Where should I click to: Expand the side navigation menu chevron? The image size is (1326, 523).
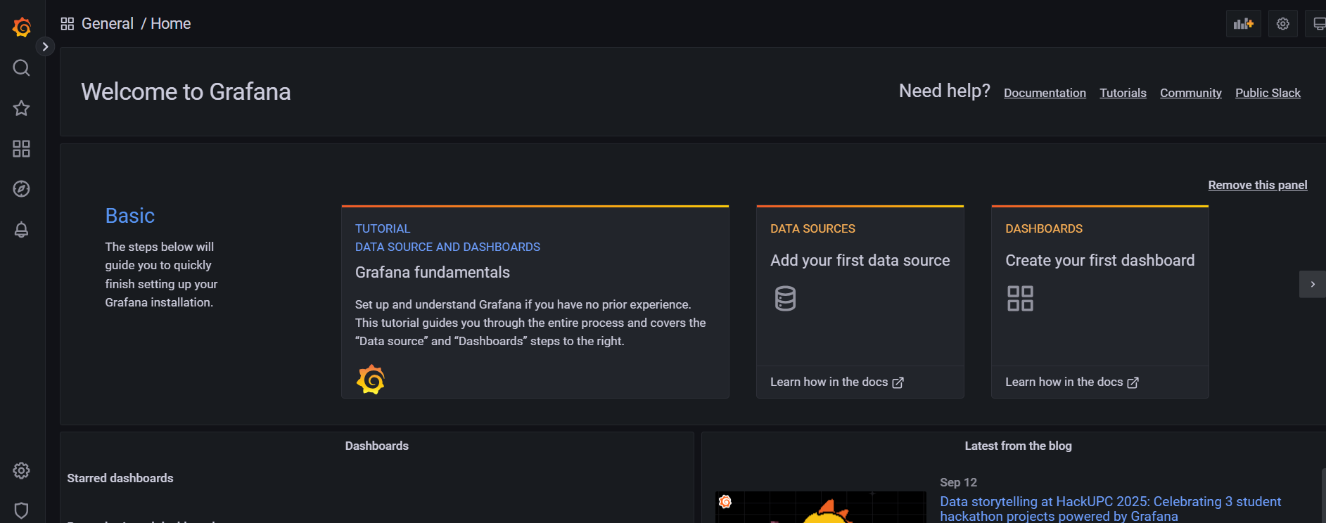[45, 46]
